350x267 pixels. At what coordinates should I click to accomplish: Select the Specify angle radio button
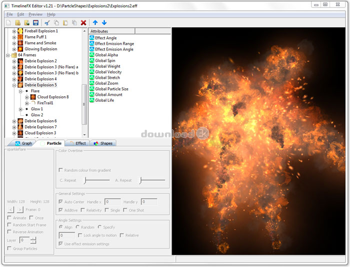(x=99, y=227)
